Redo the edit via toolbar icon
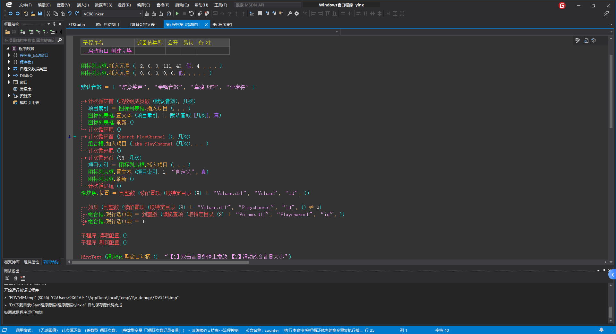This screenshot has width=616, height=334. pyautogui.click(x=77, y=13)
